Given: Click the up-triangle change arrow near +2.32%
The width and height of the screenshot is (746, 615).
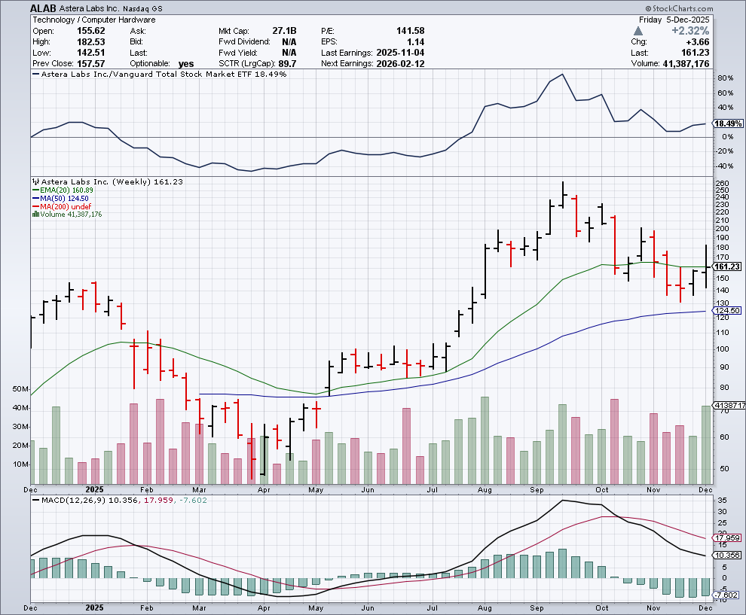Looking at the screenshot, I should pyautogui.click(x=639, y=31).
